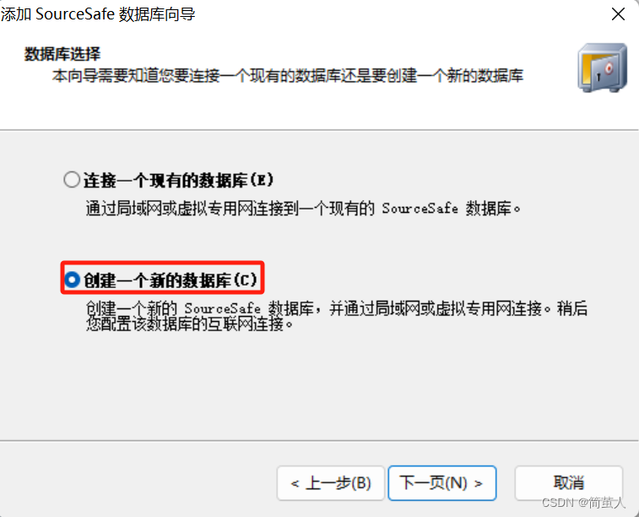Screen dimensions: 639x517
Task: Click the SourceSafe safe vault icon
Action: click(603, 68)
